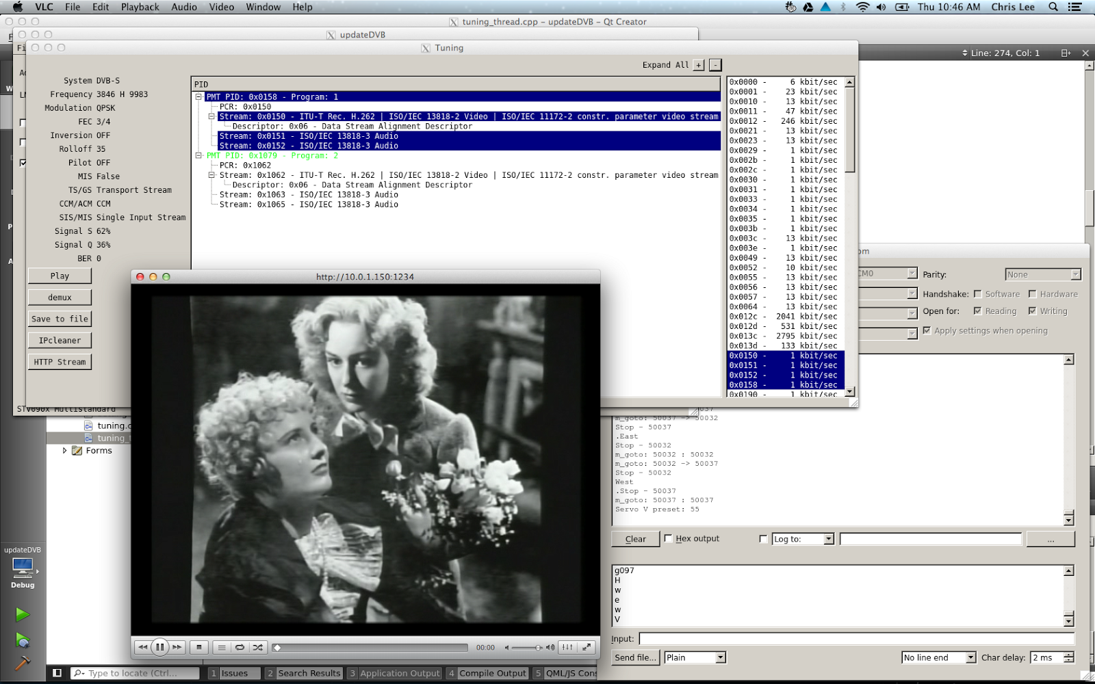This screenshot has height=684, width=1095.
Task: Toggle repeat mode in VLC
Action: click(x=240, y=647)
